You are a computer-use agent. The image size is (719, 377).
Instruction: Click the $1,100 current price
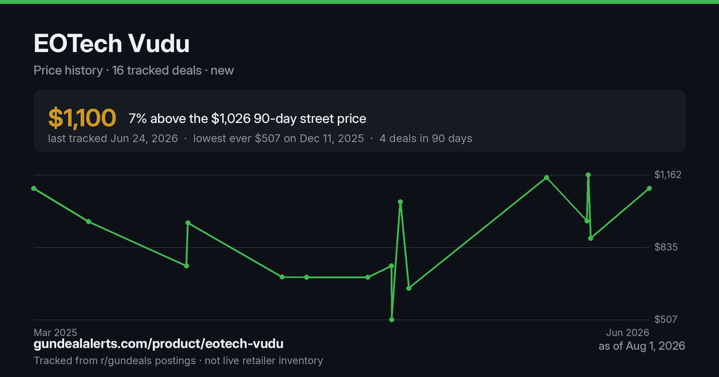coord(81,118)
